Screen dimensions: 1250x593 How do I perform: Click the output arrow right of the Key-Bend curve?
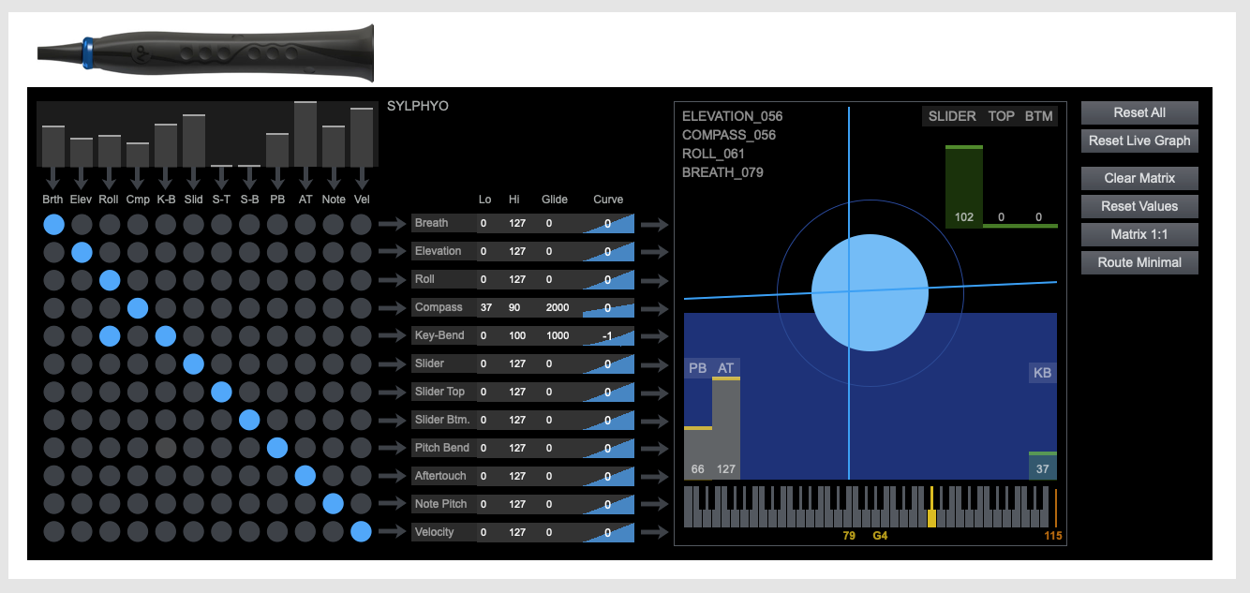click(654, 336)
